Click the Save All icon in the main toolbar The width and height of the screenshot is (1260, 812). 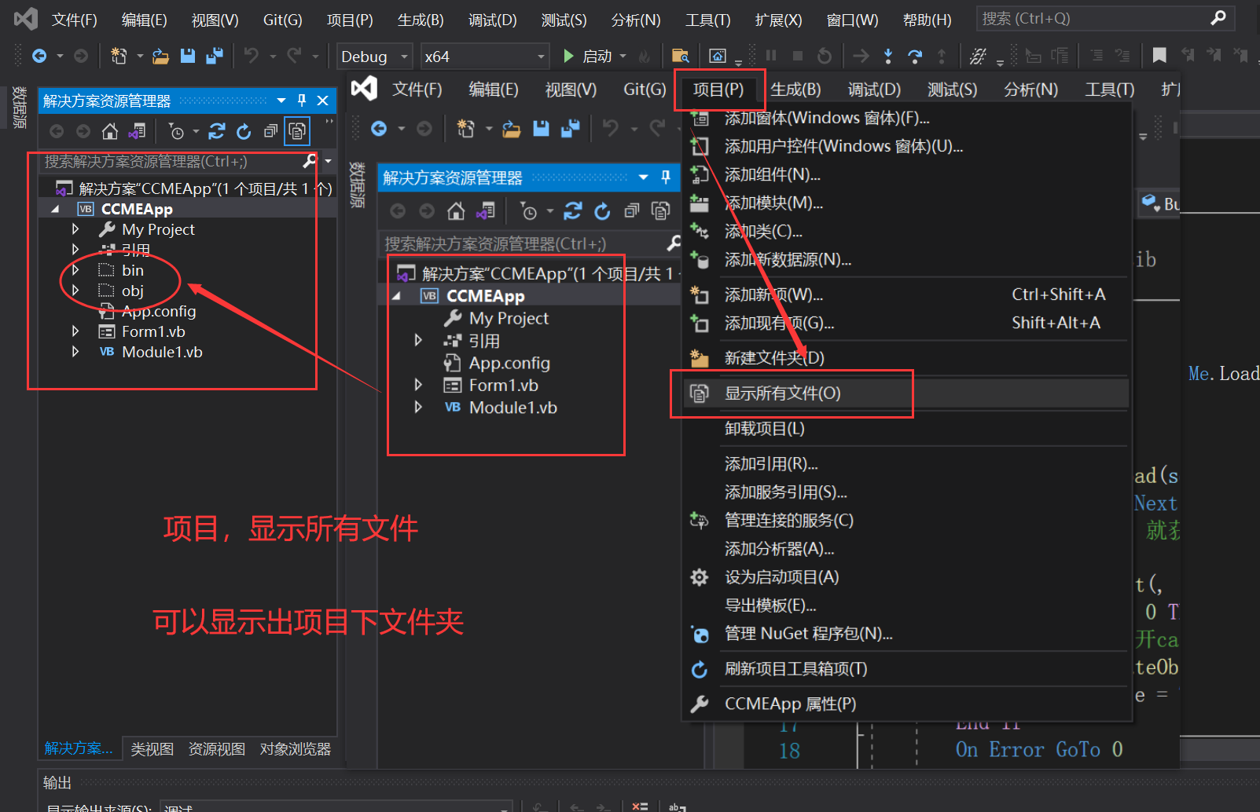tap(214, 56)
